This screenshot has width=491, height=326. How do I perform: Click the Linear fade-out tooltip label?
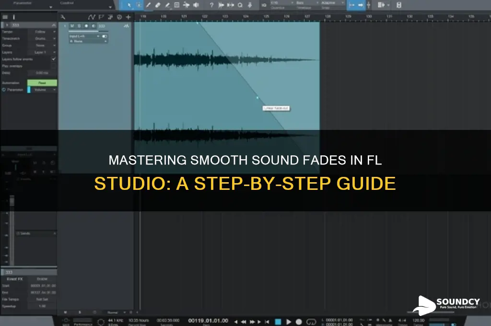[x=276, y=108]
